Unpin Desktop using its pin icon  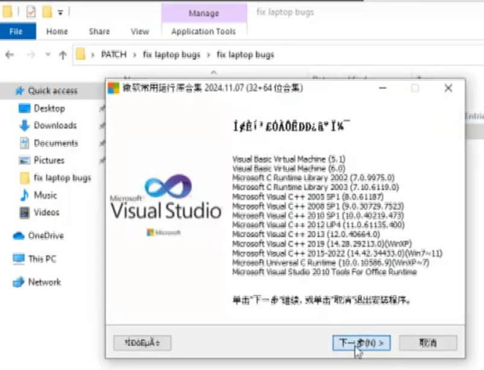[102, 109]
